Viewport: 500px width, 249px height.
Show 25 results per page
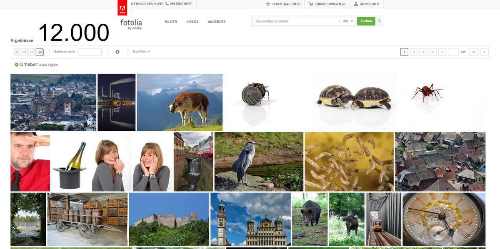tap(17, 52)
